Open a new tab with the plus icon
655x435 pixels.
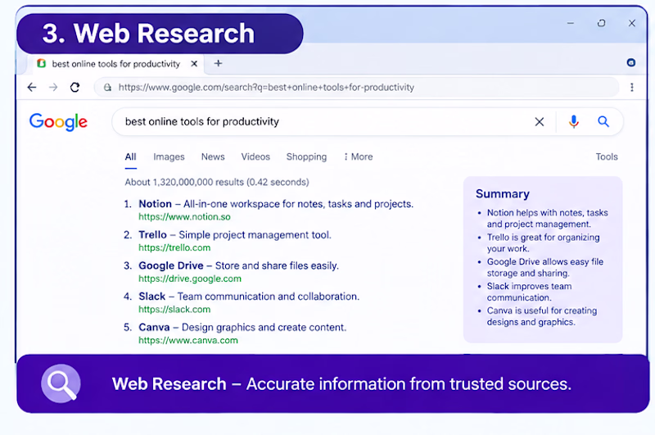218,64
